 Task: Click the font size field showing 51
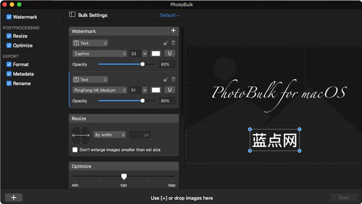[135, 90]
